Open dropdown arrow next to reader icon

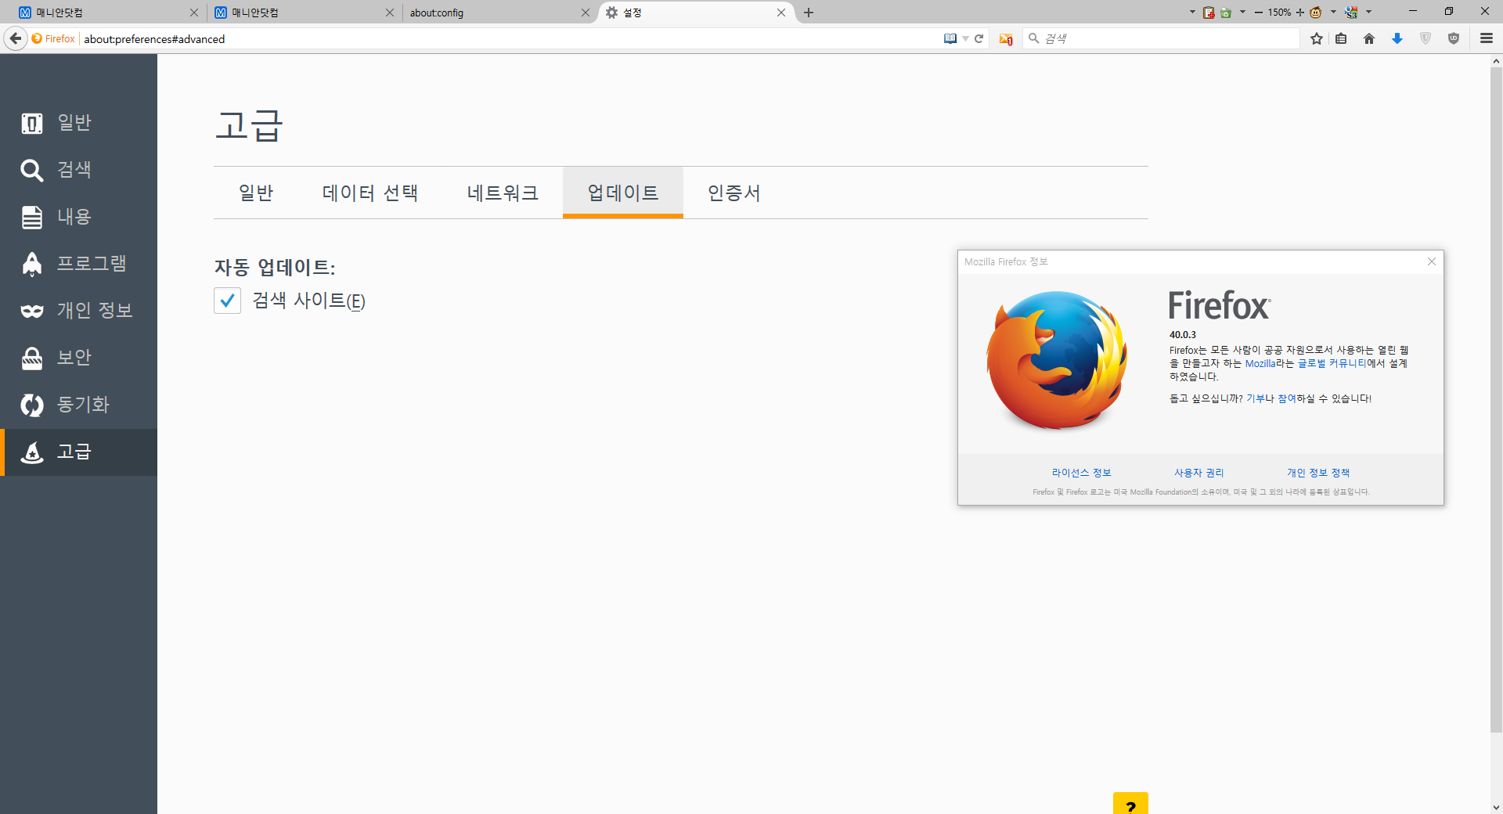coord(965,38)
